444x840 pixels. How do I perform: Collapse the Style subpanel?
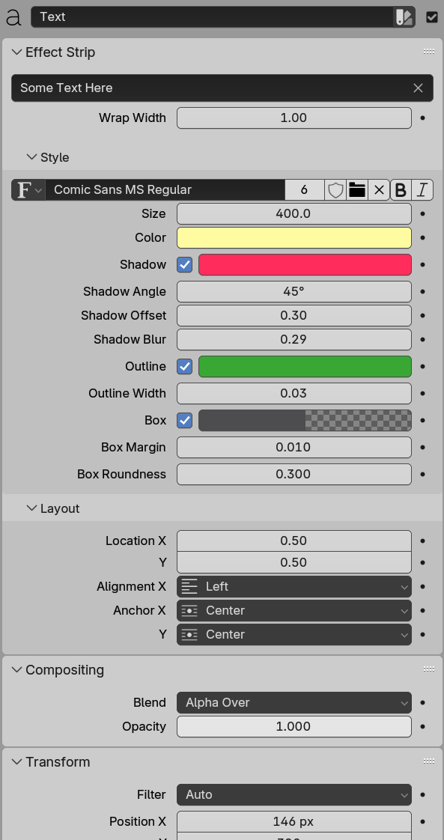(32, 157)
